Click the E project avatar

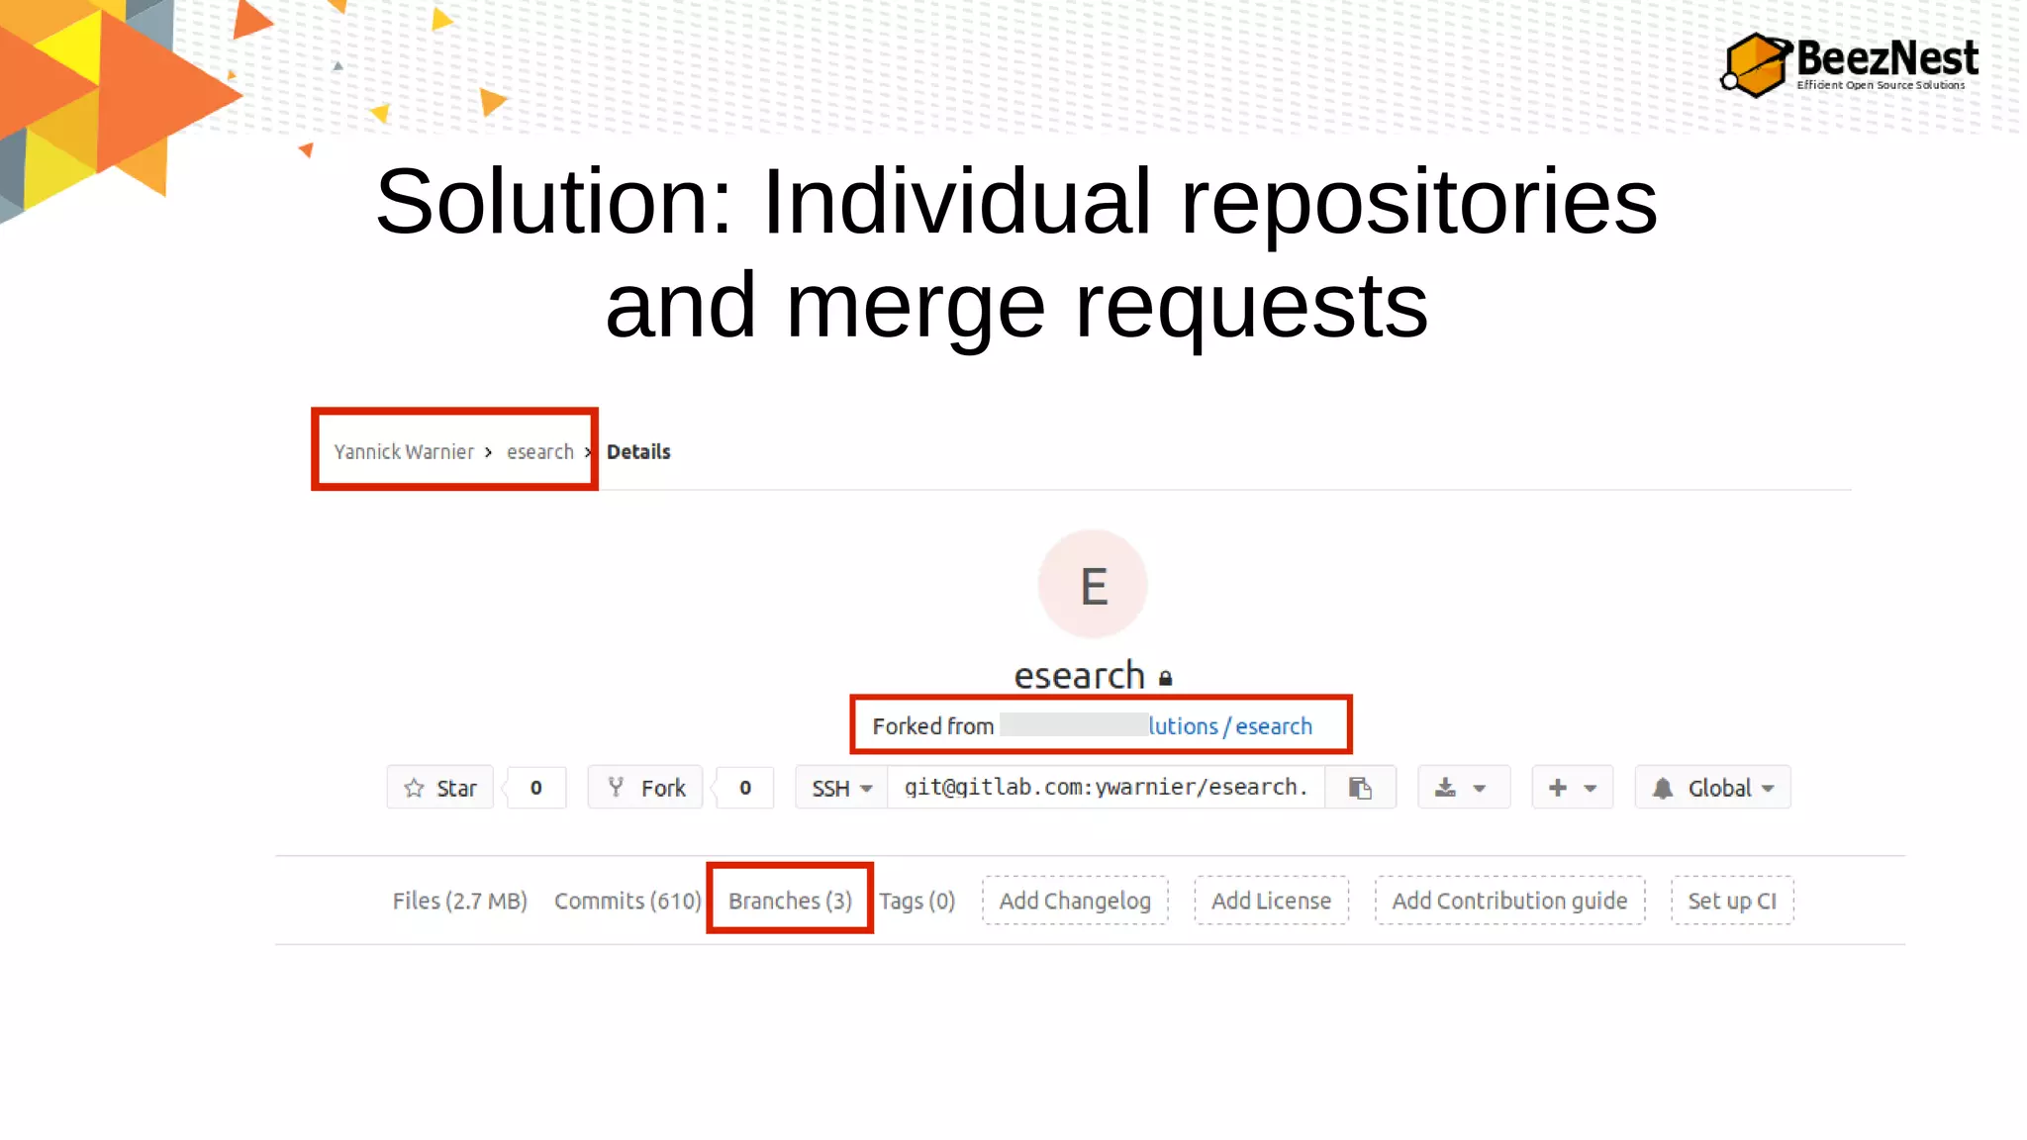tap(1093, 585)
